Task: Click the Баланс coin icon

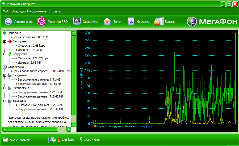Action: 158,21
